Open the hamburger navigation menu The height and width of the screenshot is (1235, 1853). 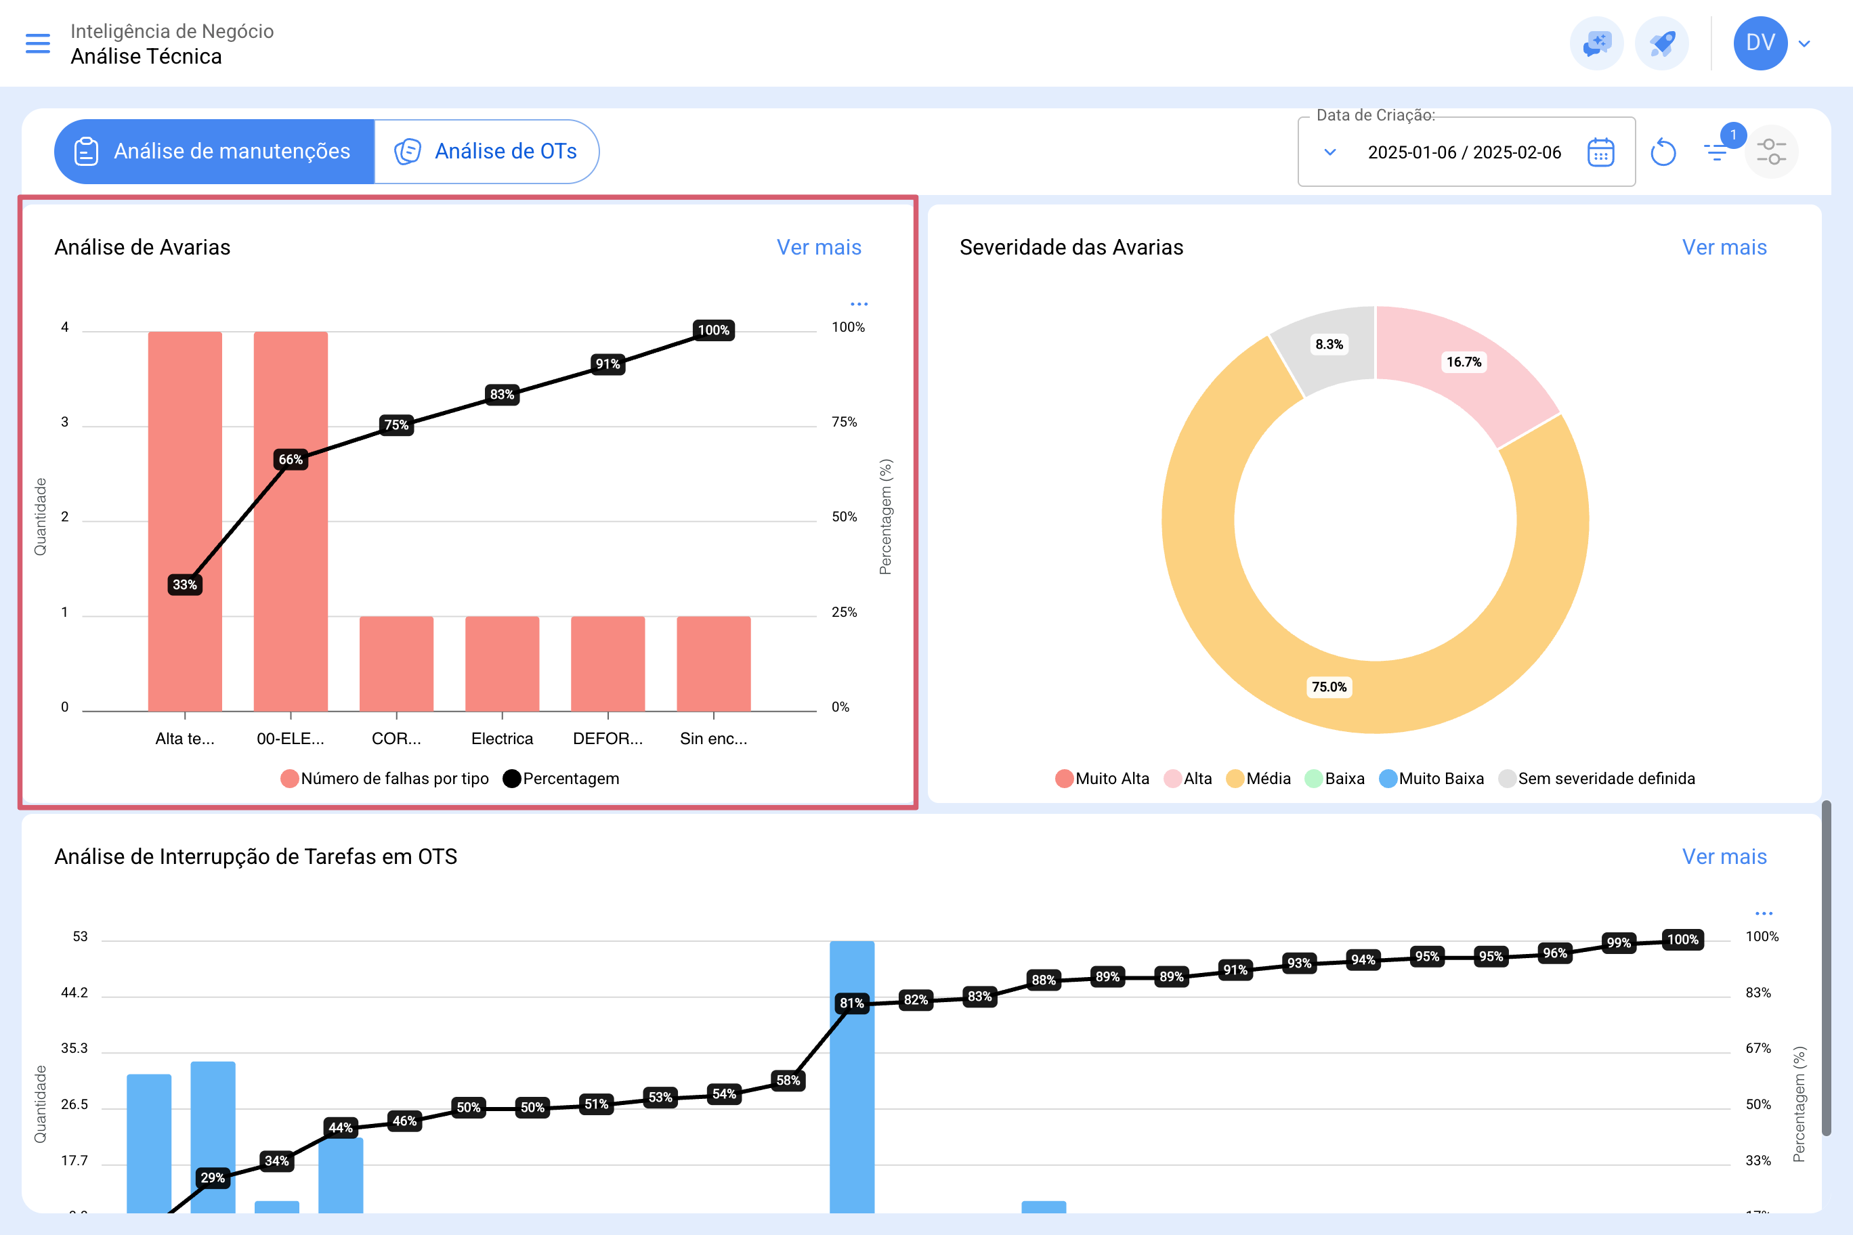tap(38, 43)
